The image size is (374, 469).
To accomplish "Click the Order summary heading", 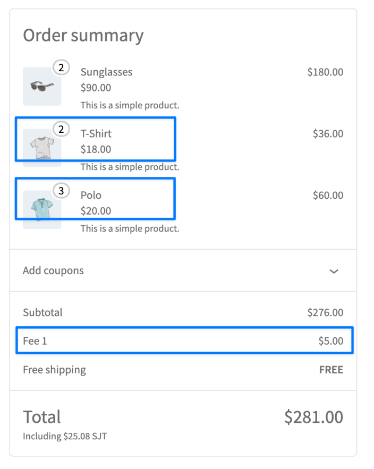I will pyautogui.click(x=83, y=35).
